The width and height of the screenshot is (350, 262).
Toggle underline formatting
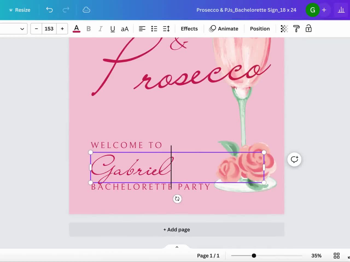112,29
